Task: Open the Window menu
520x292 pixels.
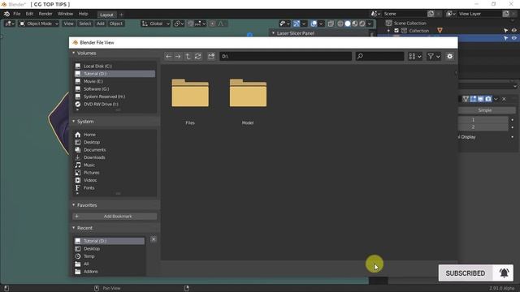Action: coord(65,14)
